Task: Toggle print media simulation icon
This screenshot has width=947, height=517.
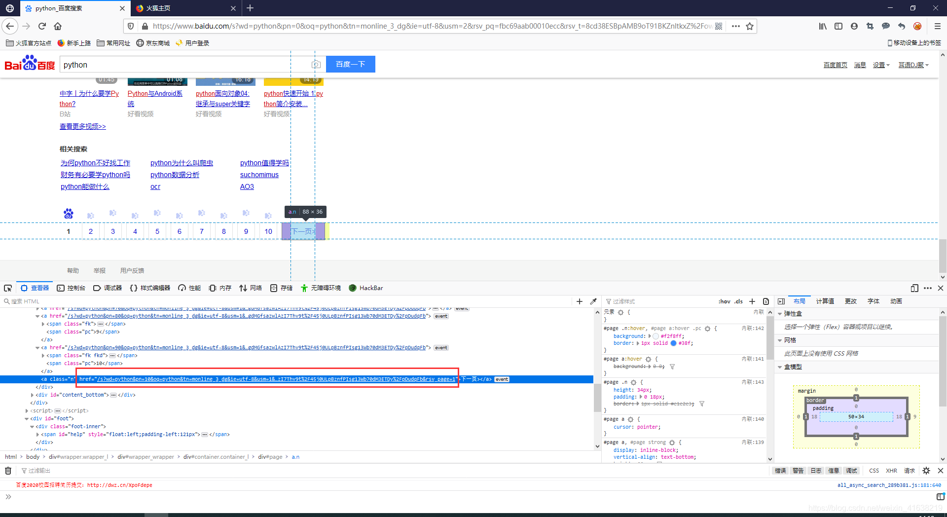Action: (x=766, y=301)
